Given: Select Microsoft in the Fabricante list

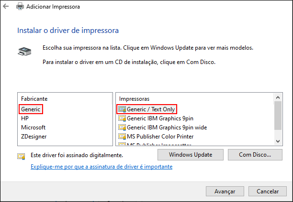Looking at the screenshot, I should [33, 128].
